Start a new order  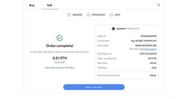click(x=94, y=87)
